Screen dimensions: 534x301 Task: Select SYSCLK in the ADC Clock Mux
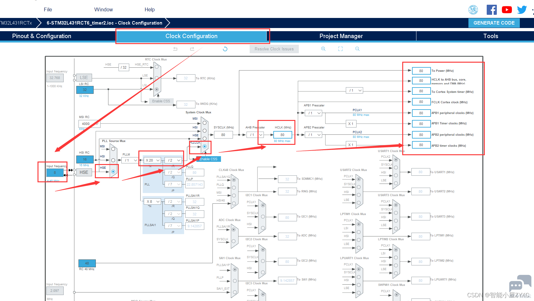pos(234,241)
